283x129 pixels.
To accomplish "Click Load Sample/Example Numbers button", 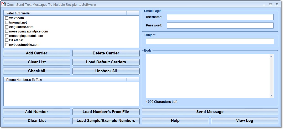I will pos(106,121).
